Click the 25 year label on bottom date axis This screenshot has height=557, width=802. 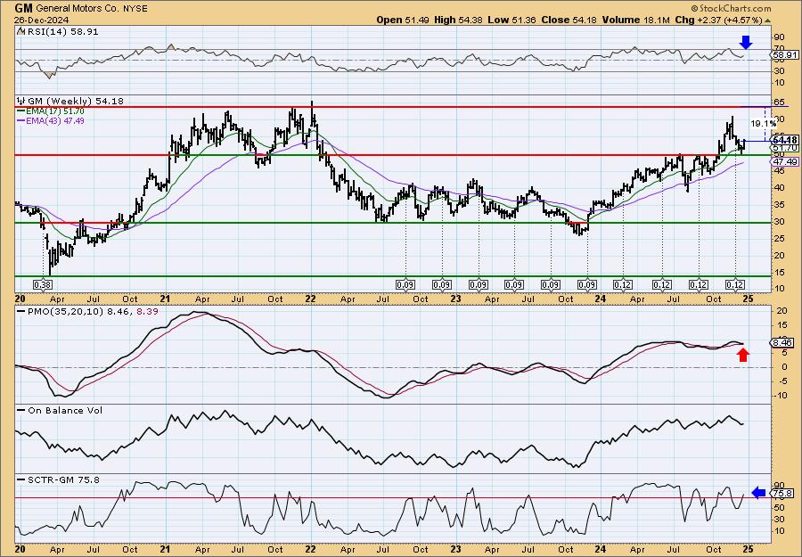coord(748,549)
